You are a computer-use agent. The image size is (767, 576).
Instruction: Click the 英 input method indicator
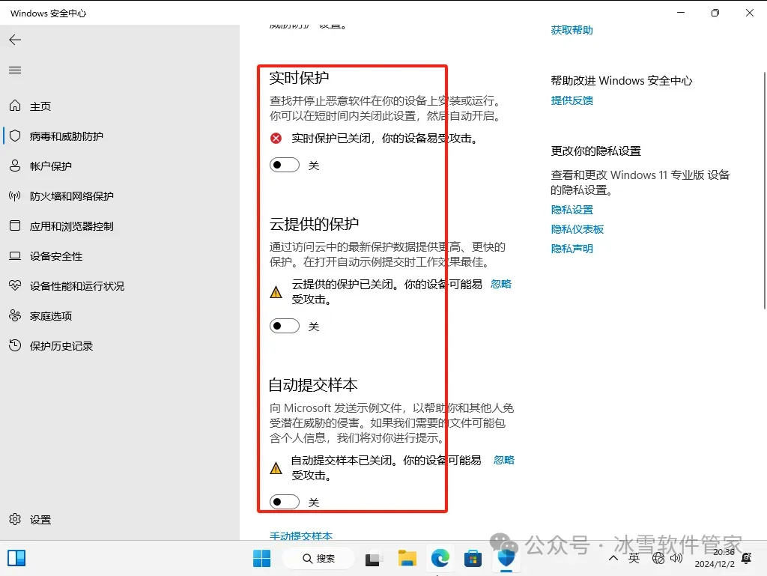tap(634, 558)
